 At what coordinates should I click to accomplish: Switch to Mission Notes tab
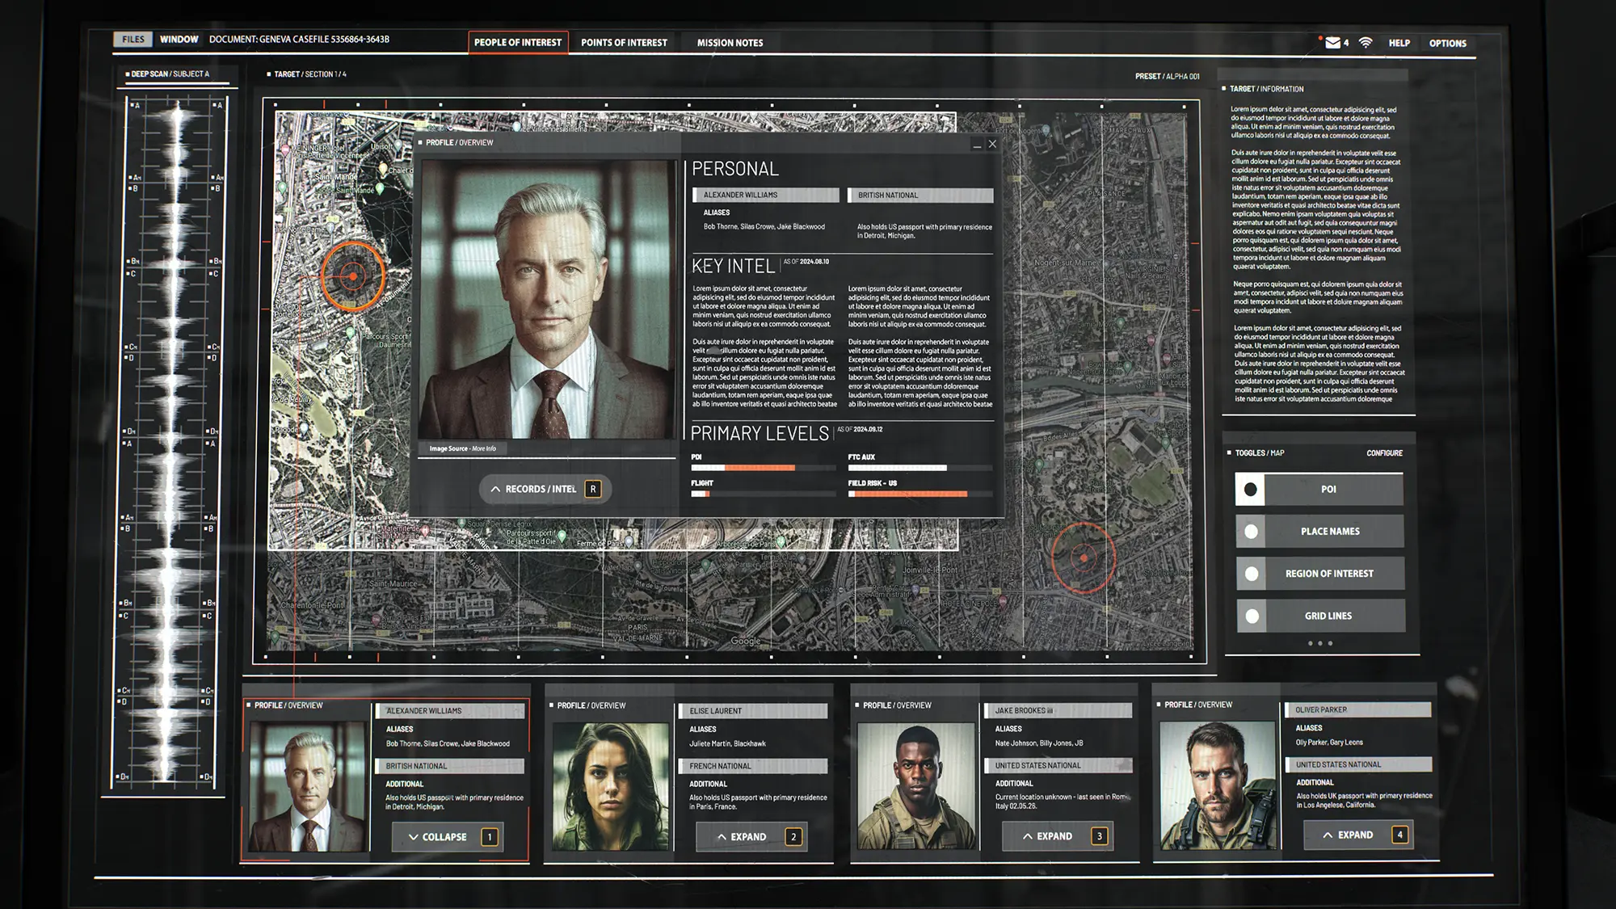(x=730, y=43)
